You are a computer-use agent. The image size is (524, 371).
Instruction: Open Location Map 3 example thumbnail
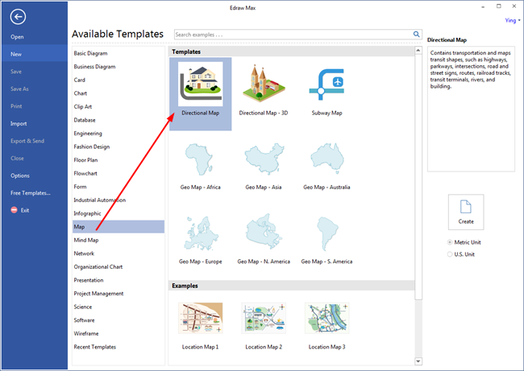(x=326, y=318)
